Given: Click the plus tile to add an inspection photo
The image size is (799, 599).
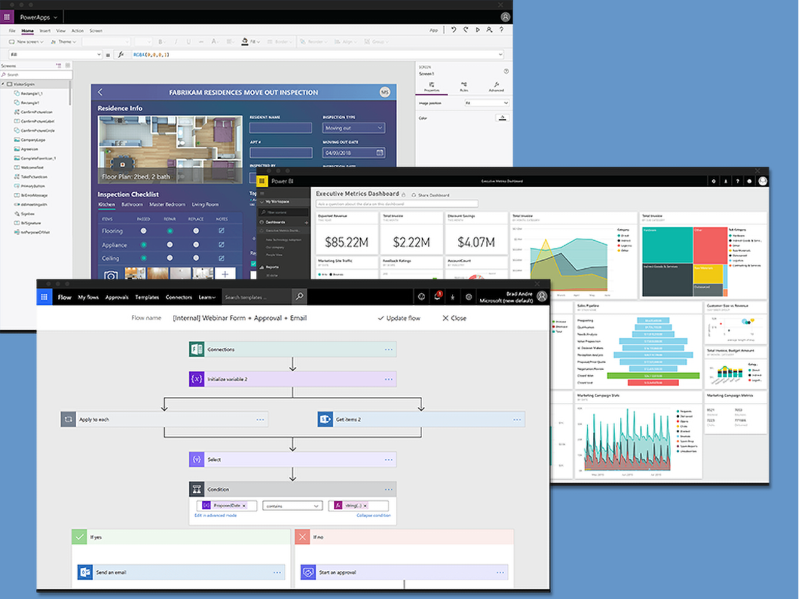Looking at the screenshot, I should pyautogui.click(x=225, y=274).
